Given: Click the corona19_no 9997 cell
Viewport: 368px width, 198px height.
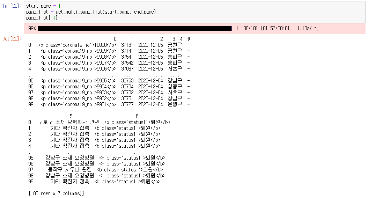Looking at the screenshot, I should [79, 63].
